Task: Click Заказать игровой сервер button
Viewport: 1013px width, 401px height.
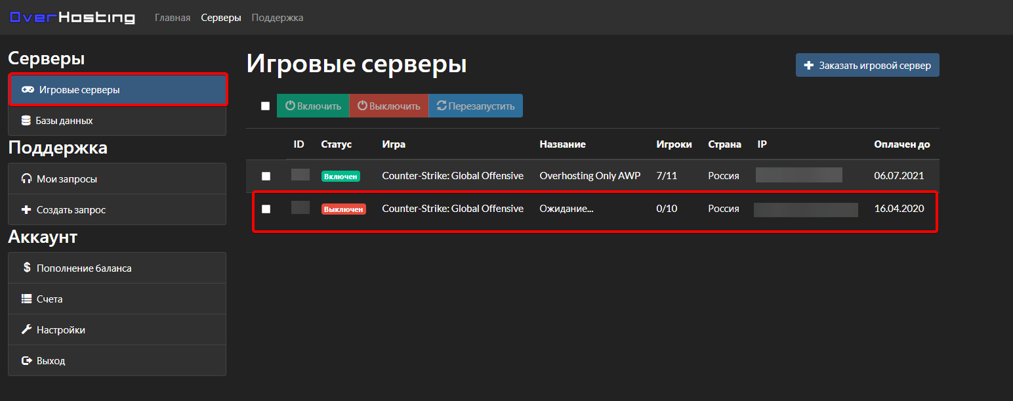Action: pyautogui.click(x=867, y=65)
